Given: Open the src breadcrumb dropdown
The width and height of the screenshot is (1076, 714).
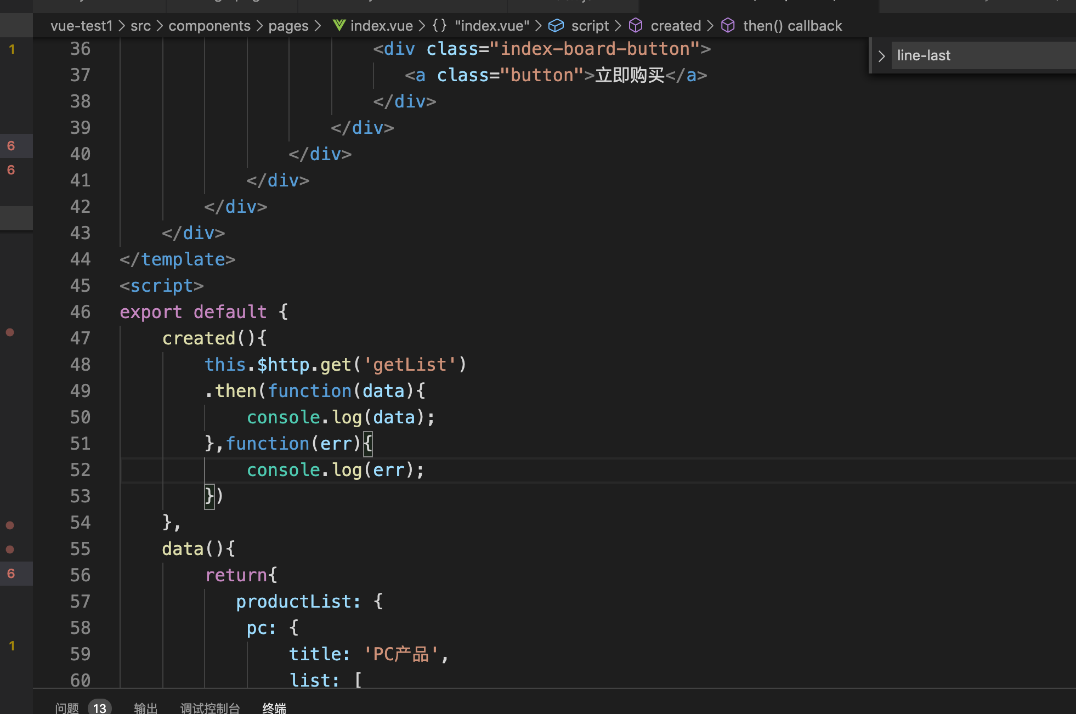Looking at the screenshot, I should pos(140,26).
